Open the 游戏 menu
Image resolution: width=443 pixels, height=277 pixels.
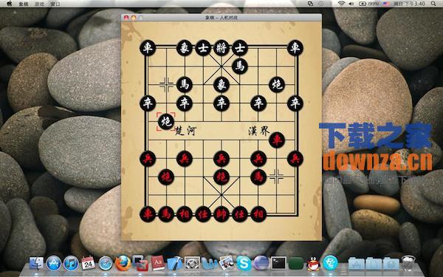[40, 4]
